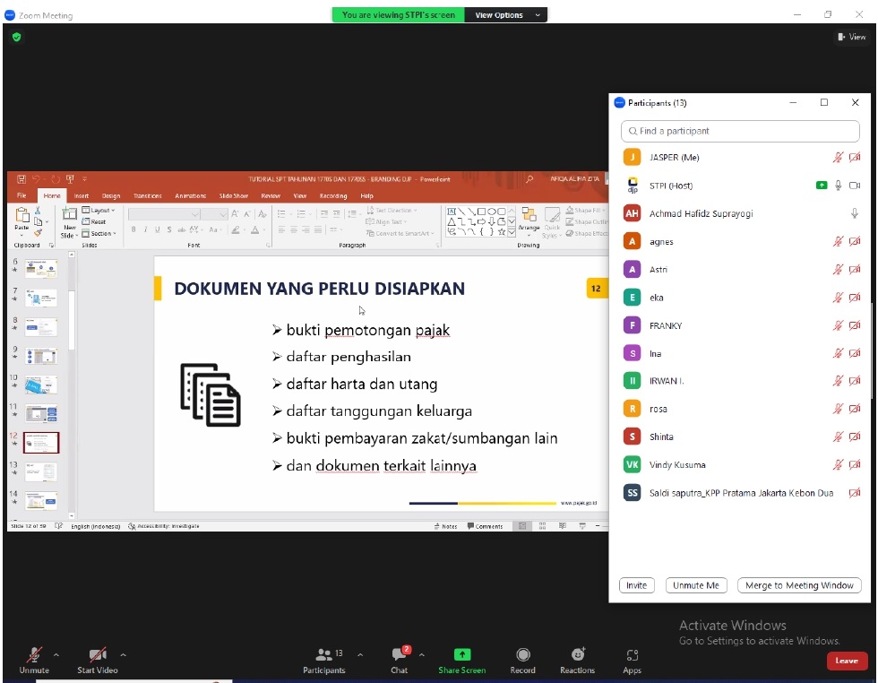The image size is (878, 683).
Task: Click the Find a participant search field
Action: pos(740,131)
